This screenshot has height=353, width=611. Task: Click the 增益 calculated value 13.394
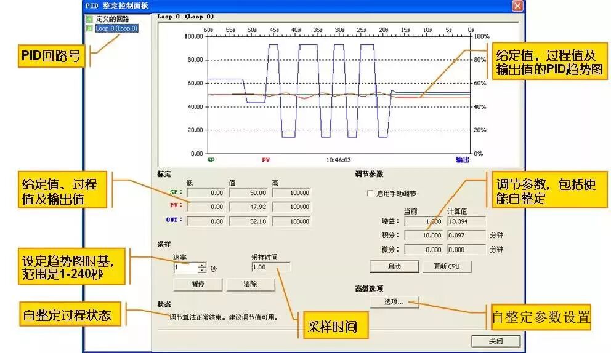(x=466, y=221)
